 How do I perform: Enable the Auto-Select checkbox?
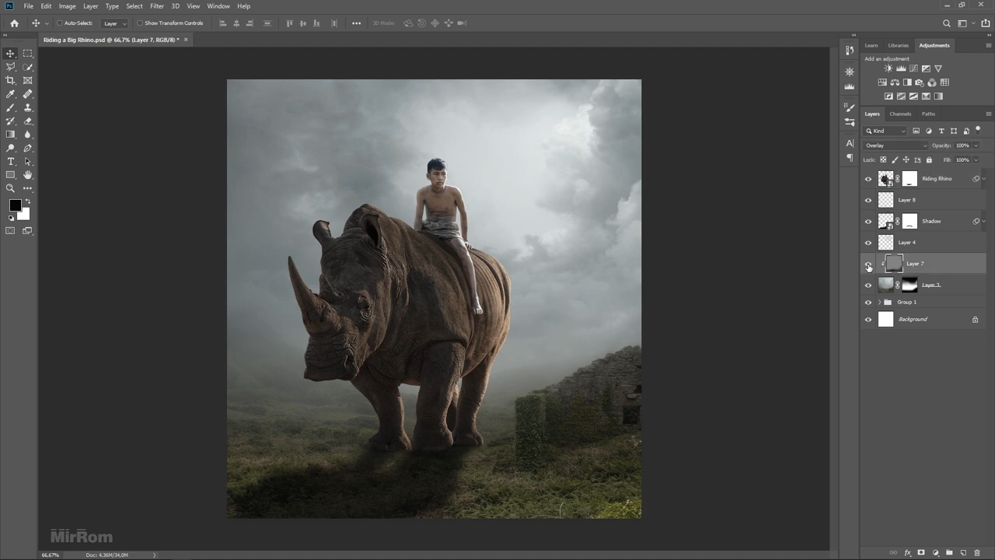click(60, 23)
